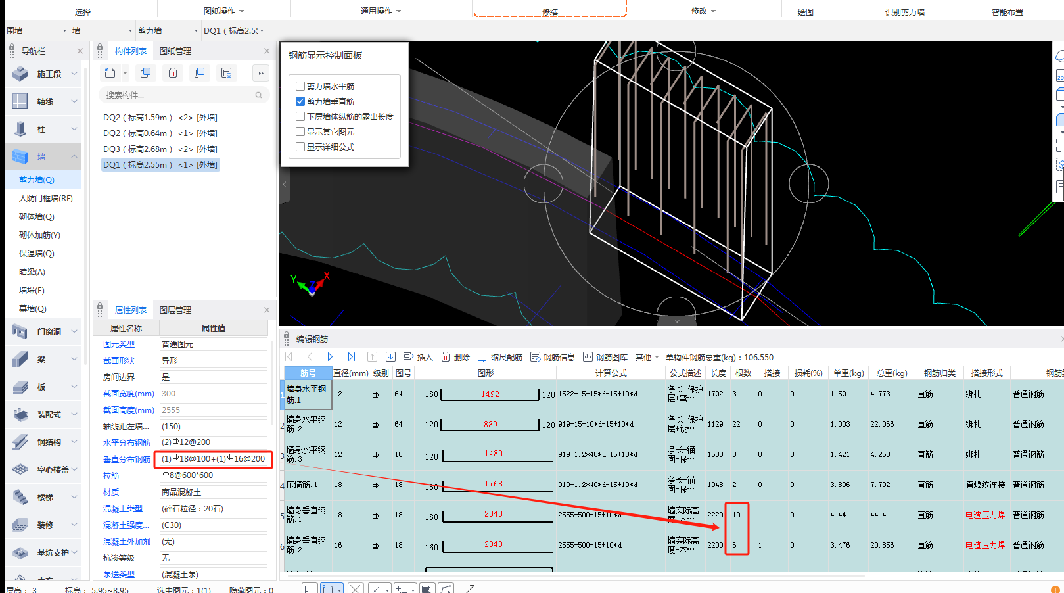Screen dimensions: 1064x593
Task: Go to next rebar record
Action: [x=330, y=357]
